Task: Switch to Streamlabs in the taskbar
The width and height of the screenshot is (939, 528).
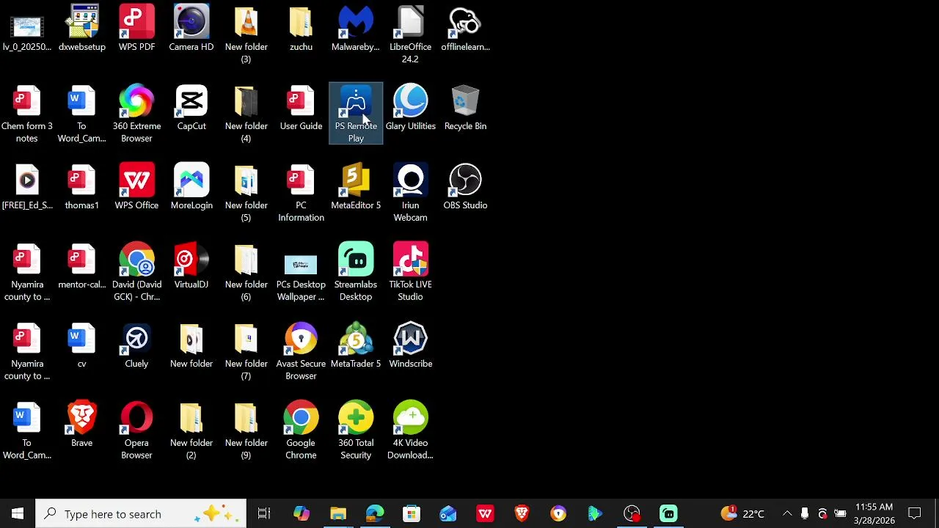Action: (x=668, y=513)
